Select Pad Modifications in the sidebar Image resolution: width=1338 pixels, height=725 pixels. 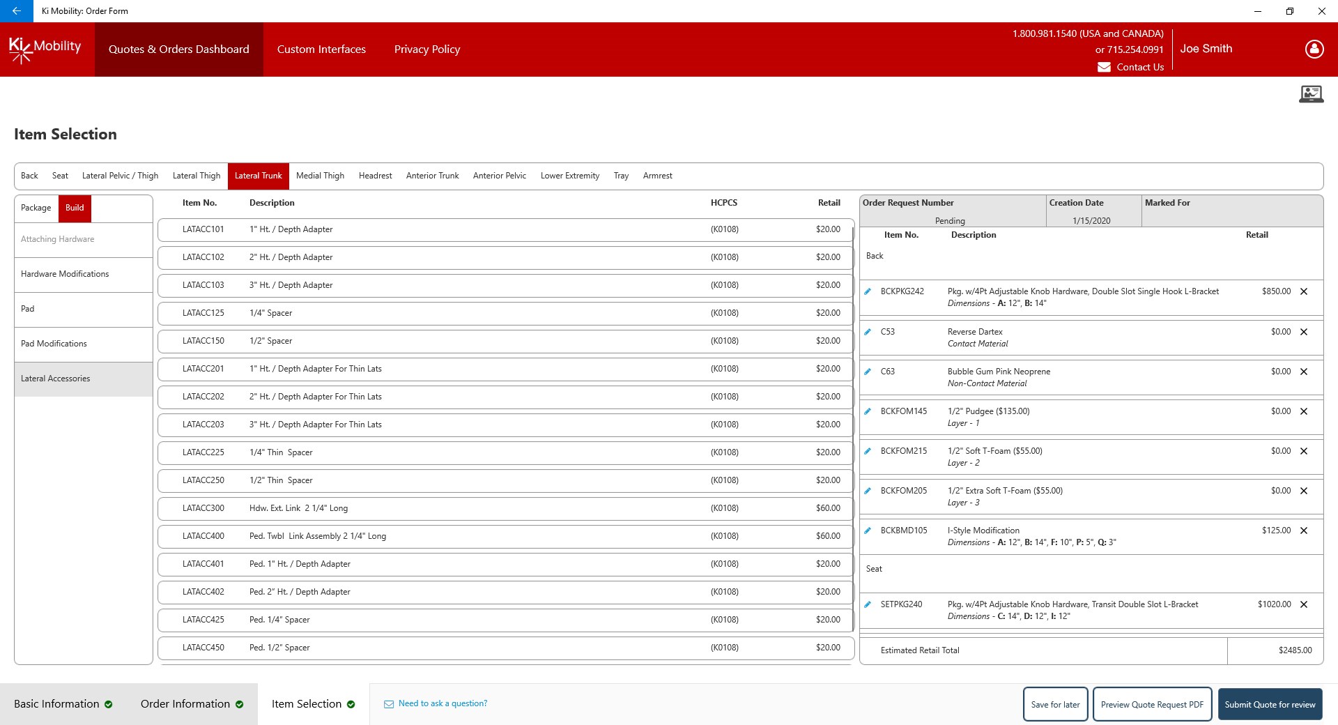coord(54,344)
